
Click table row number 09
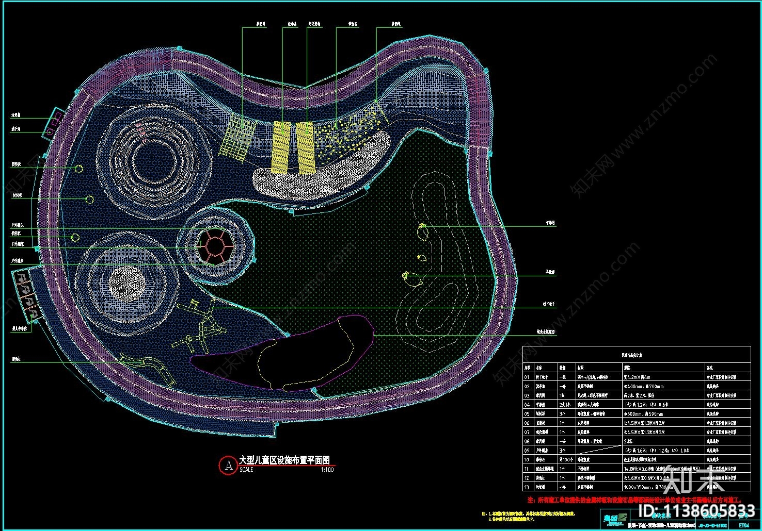coord(527,451)
